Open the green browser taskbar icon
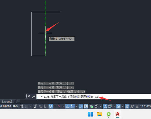151x119 pixels. click(109, 114)
